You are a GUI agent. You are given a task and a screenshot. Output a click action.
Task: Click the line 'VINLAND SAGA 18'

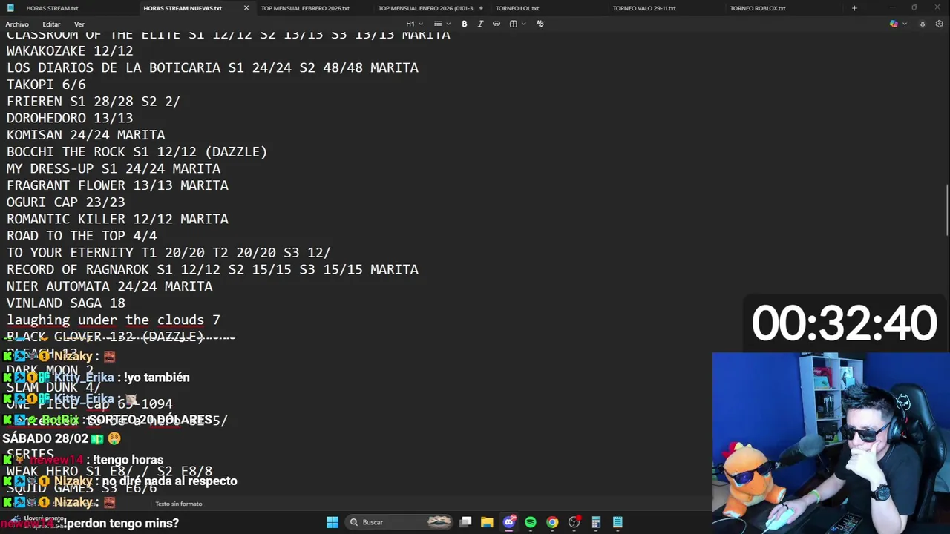[x=66, y=303]
